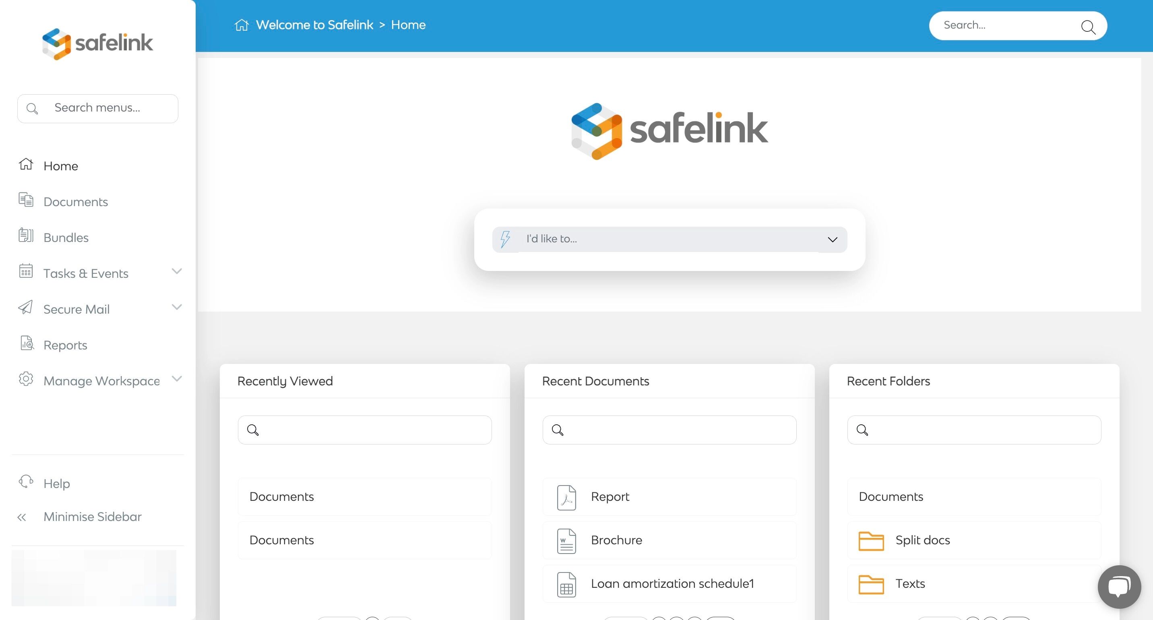
Task: Collapse sidebar with Minimise Sidebar
Action: [x=92, y=517]
